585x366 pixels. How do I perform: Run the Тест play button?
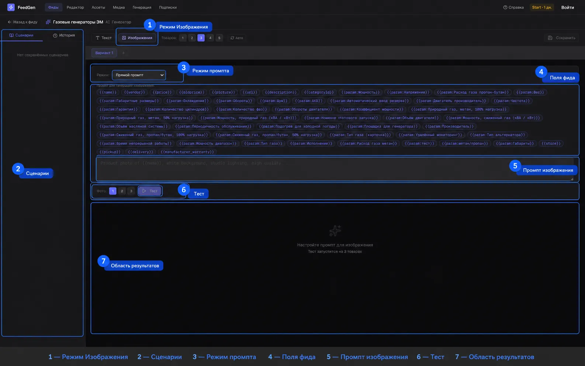point(150,191)
